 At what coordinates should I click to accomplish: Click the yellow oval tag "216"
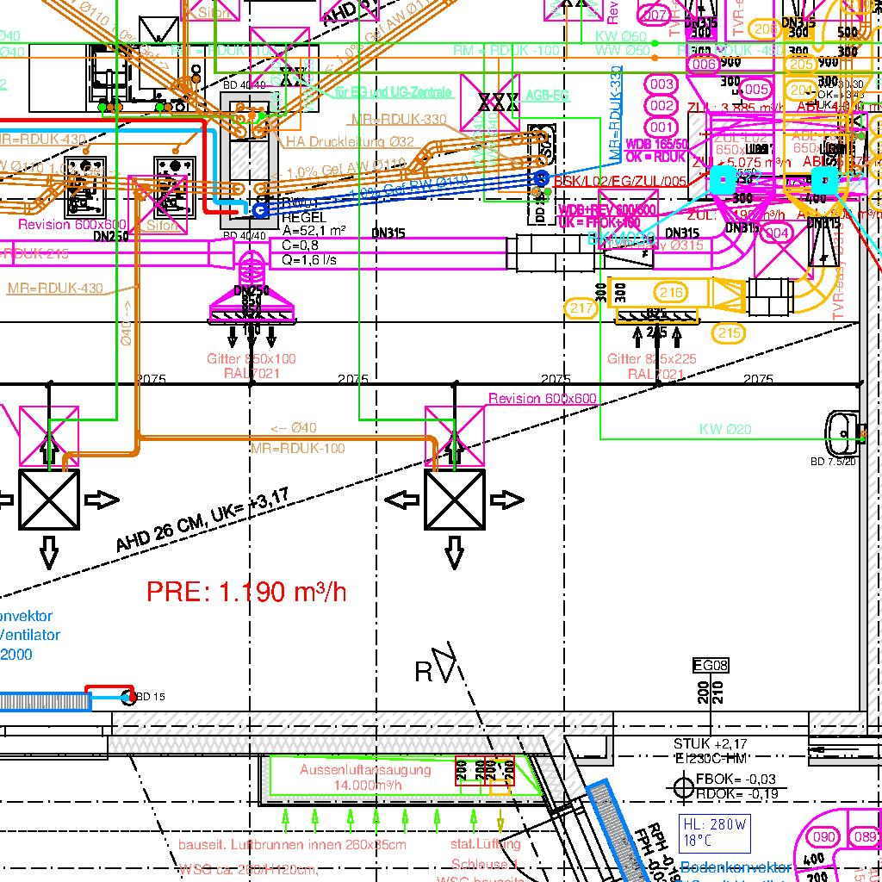(671, 293)
